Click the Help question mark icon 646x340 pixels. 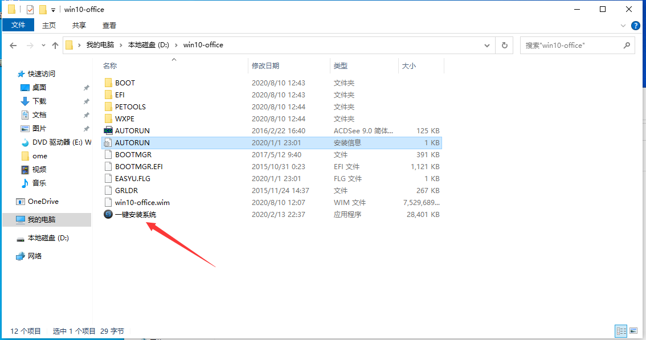tap(636, 25)
